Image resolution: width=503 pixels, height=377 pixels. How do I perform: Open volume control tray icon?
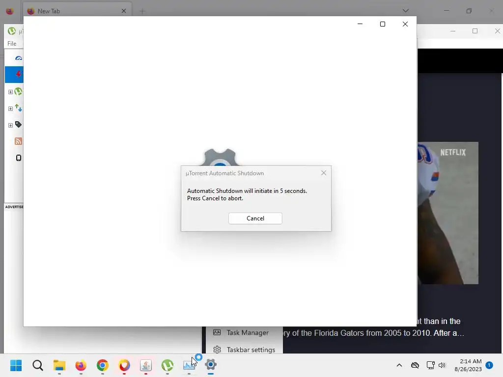click(x=442, y=365)
